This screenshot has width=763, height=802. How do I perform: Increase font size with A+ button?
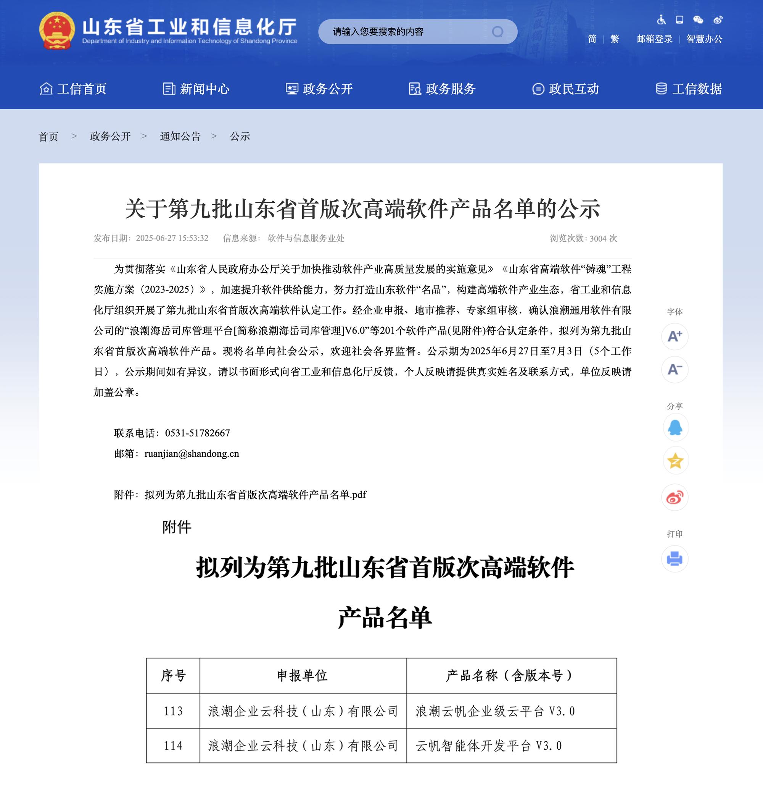pos(675,337)
